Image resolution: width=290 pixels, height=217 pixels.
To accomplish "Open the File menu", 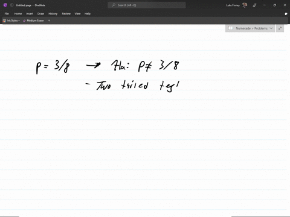I will 7,14.
